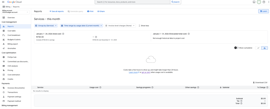The width and height of the screenshot is (270, 109).
Task: Click the get an alert link
Action: [146, 72]
